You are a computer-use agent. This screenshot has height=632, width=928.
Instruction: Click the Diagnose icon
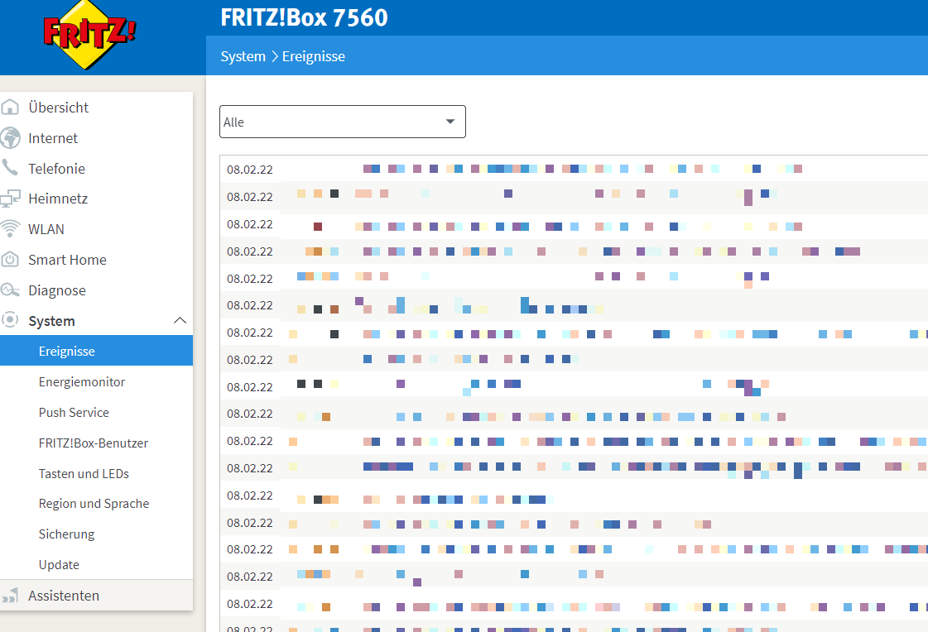click(x=9, y=290)
